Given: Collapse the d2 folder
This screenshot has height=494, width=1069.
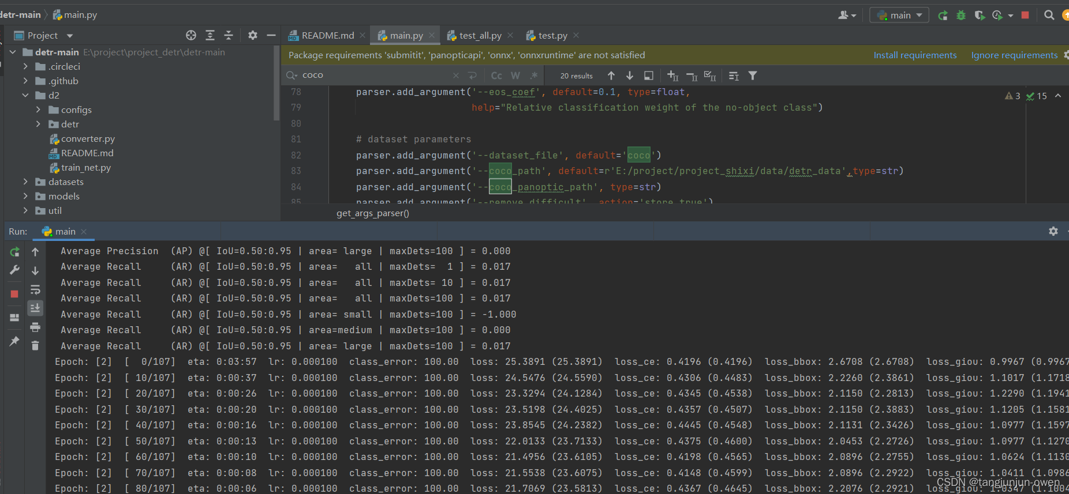Looking at the screenshot, I should (x=25, y=96).
